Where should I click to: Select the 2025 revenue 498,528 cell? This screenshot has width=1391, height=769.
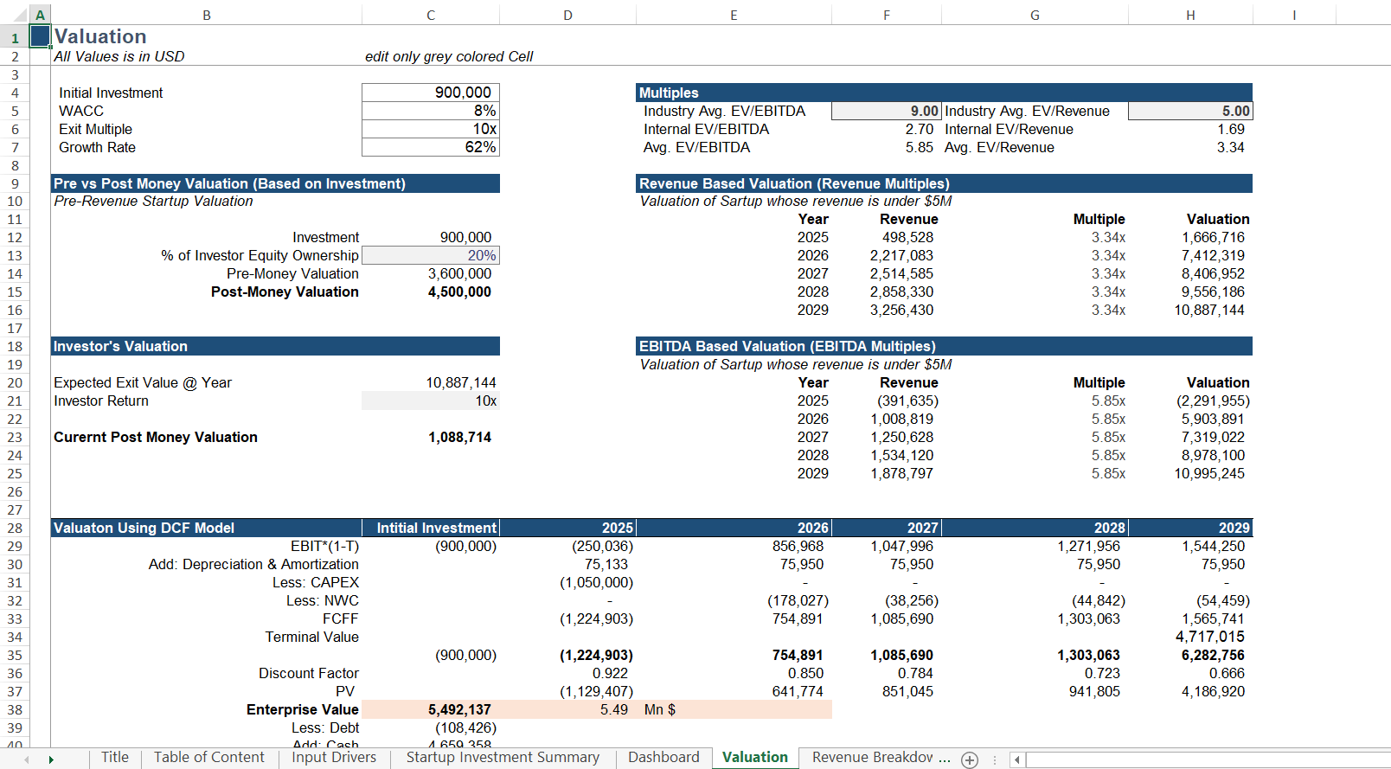887,237
